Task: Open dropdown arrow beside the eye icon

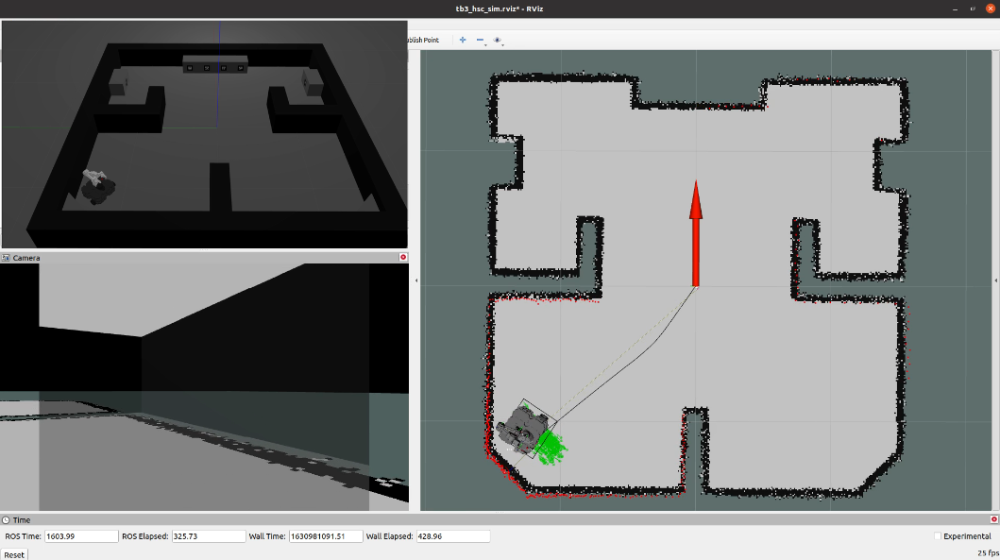Action: pyautogui.click(x=503, y=44)
